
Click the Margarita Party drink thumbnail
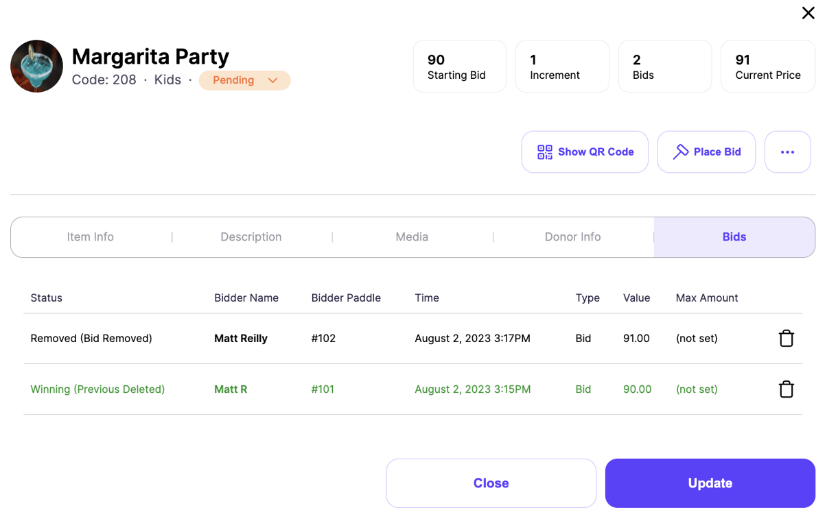point(36,66)
